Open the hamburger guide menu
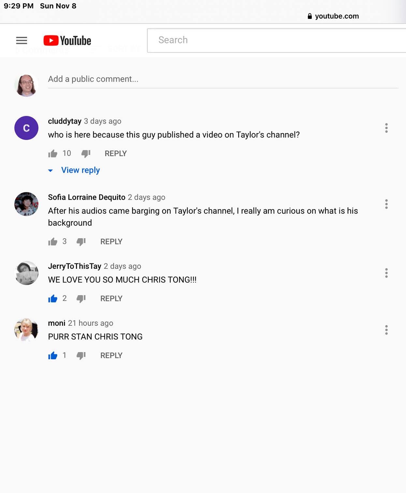406x493 pixels. click(x=22, y=40)
